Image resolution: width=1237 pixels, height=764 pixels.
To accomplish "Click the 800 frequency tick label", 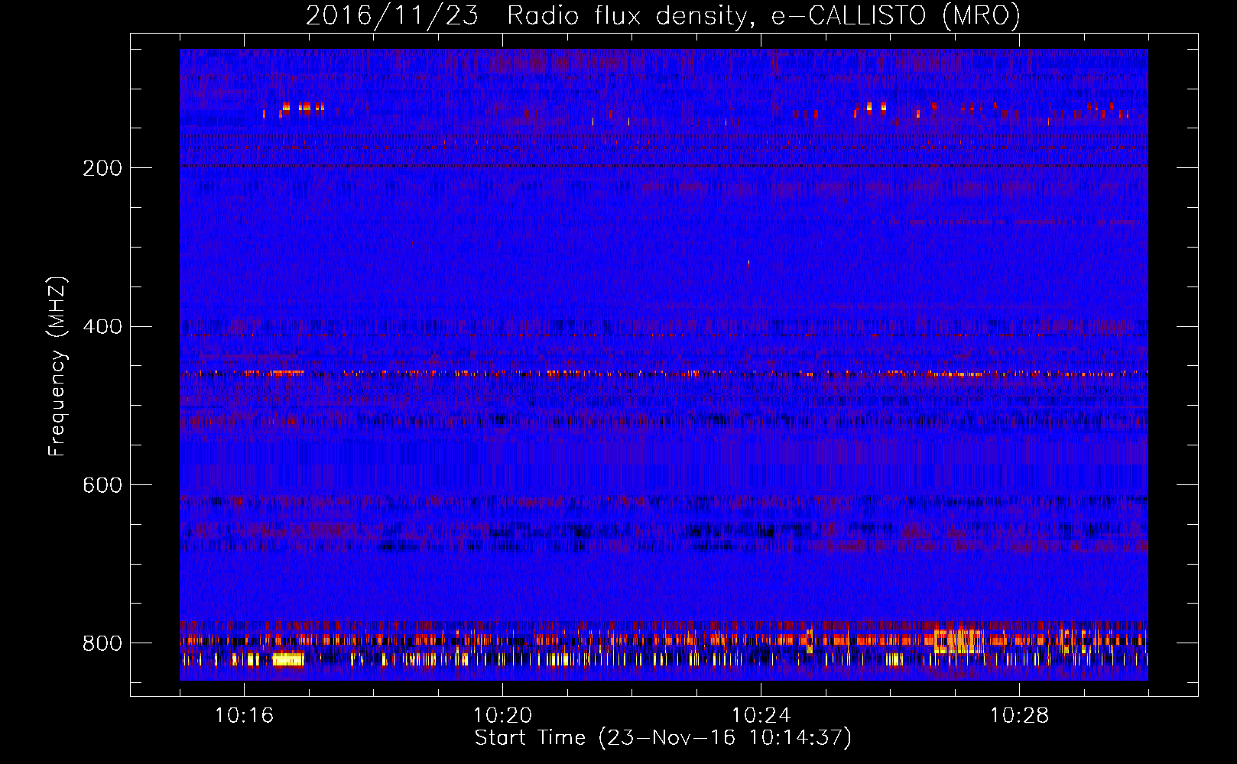I will 102,643.
